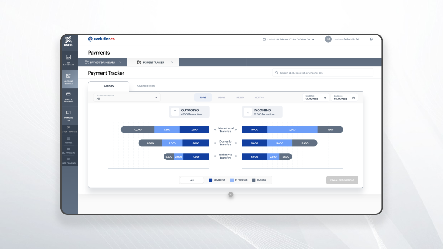Screen dimensions: 443x249
Task: Click the Payroll sidebar icon
Action: point(69,140)
